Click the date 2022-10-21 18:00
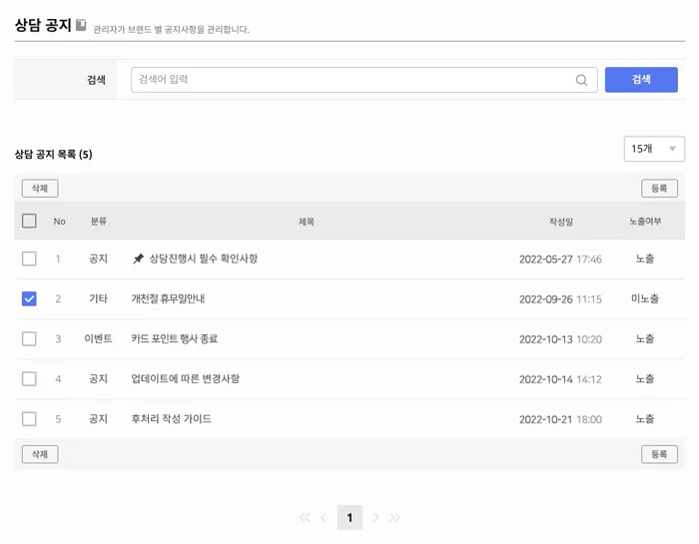This screenshot has height=544, width=699. (560, 419)
